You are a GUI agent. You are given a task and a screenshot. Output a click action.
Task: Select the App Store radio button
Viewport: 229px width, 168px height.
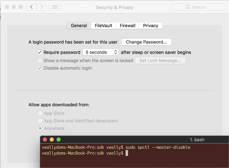[40, 113]
